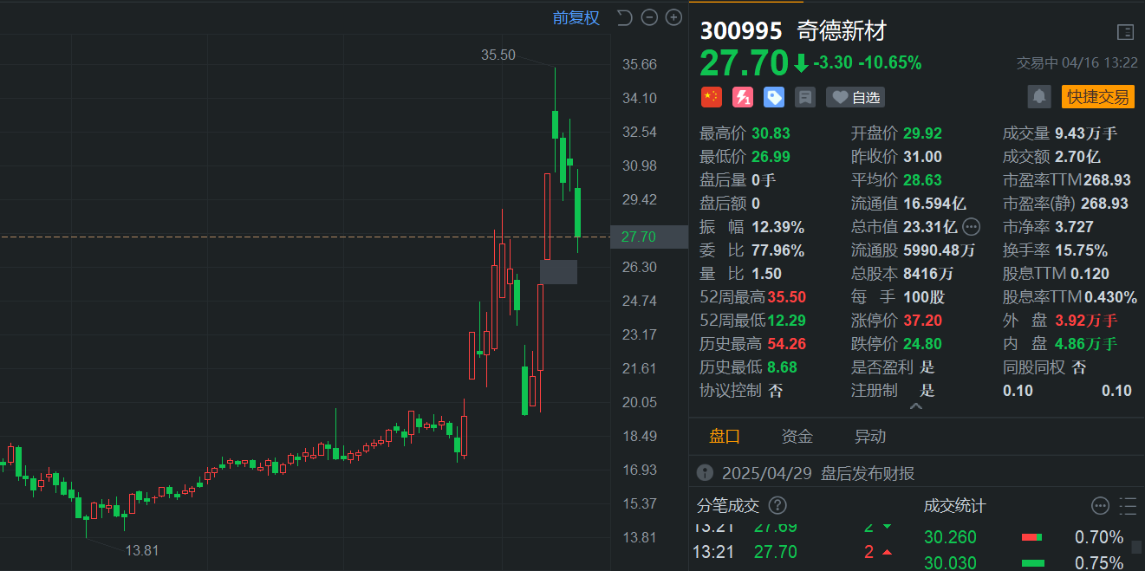This screenshot has width=1145, height=571.
Task: Zoom in the chart with plus icon
Action: point(673,17)
